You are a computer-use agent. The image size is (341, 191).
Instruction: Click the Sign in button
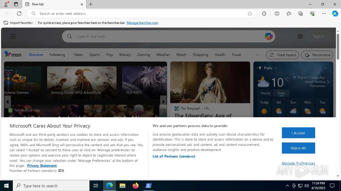point(319,36)
